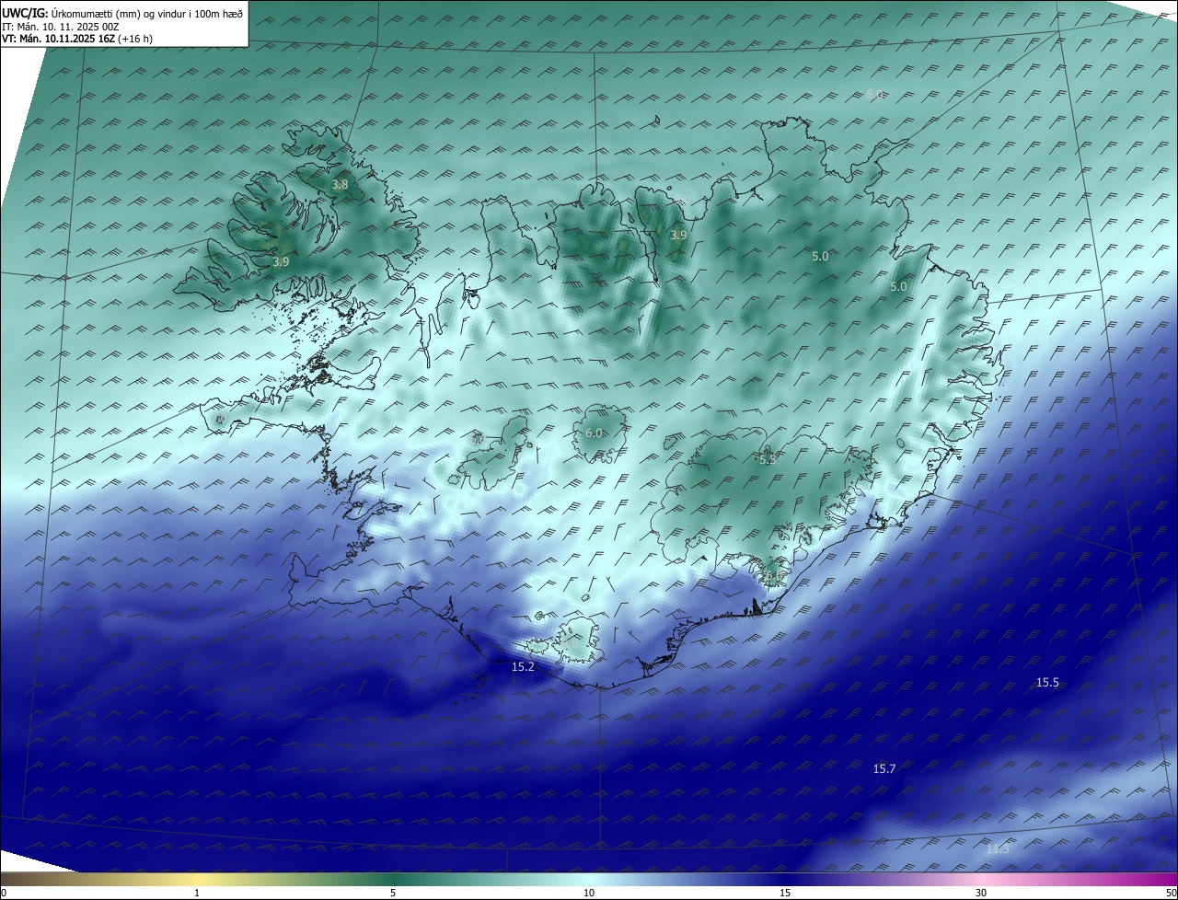Click the 3.9 value label in north Iceland
The width and height of the screenshot is (1178, 900).
click(x=678, y=236)
